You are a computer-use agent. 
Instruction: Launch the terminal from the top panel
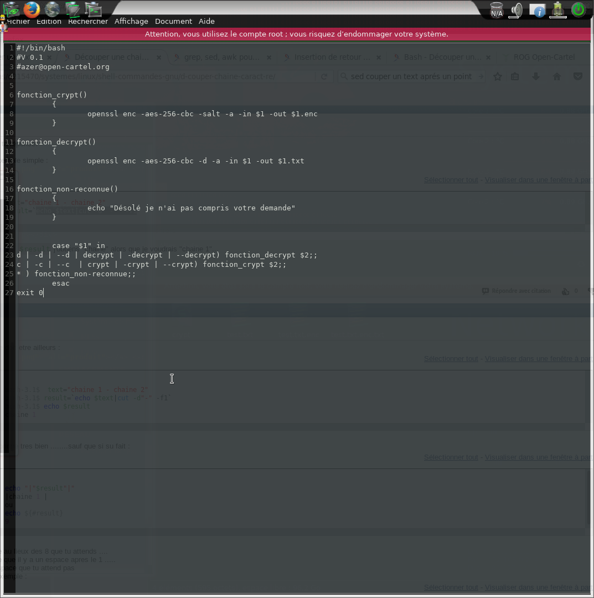click(x=93, y=9)
